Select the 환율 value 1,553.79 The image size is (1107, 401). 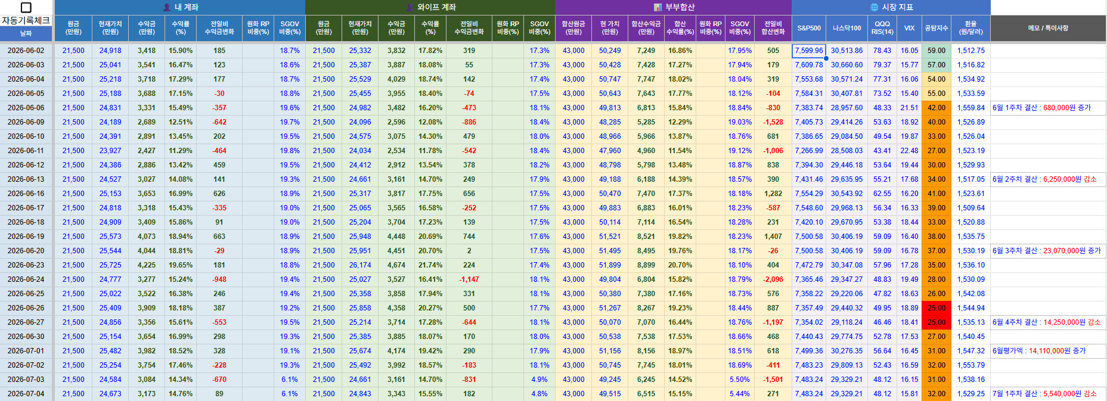(x=970, y=365)
